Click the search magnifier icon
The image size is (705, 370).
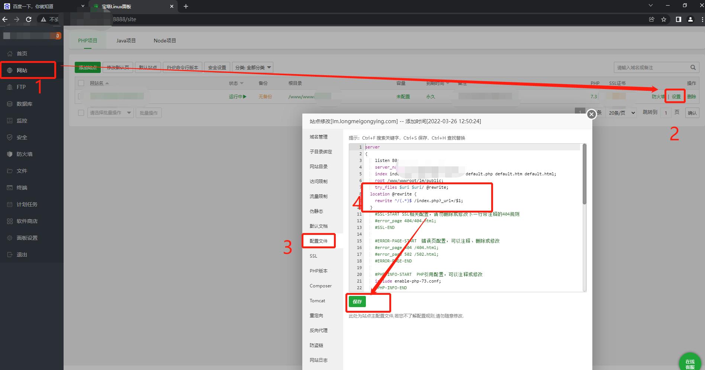pyautogui.click(x=693, y=67)
